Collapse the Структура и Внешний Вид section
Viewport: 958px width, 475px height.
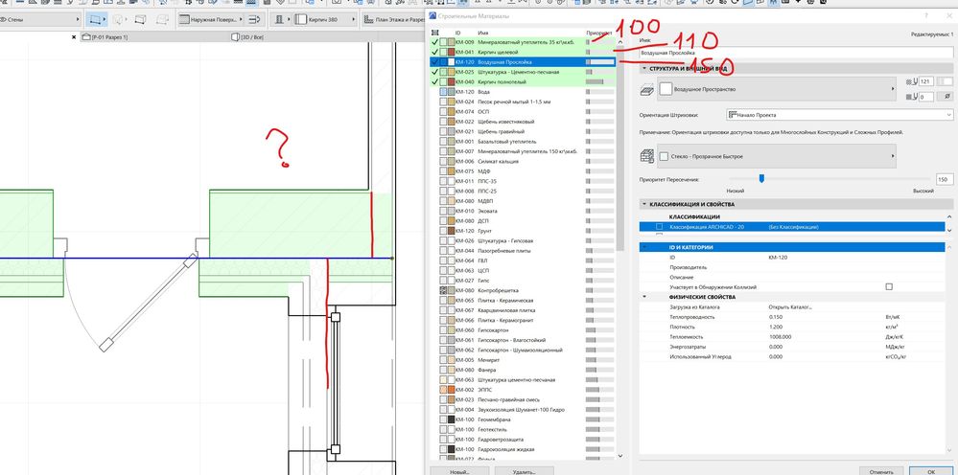(x=644, y=68)
